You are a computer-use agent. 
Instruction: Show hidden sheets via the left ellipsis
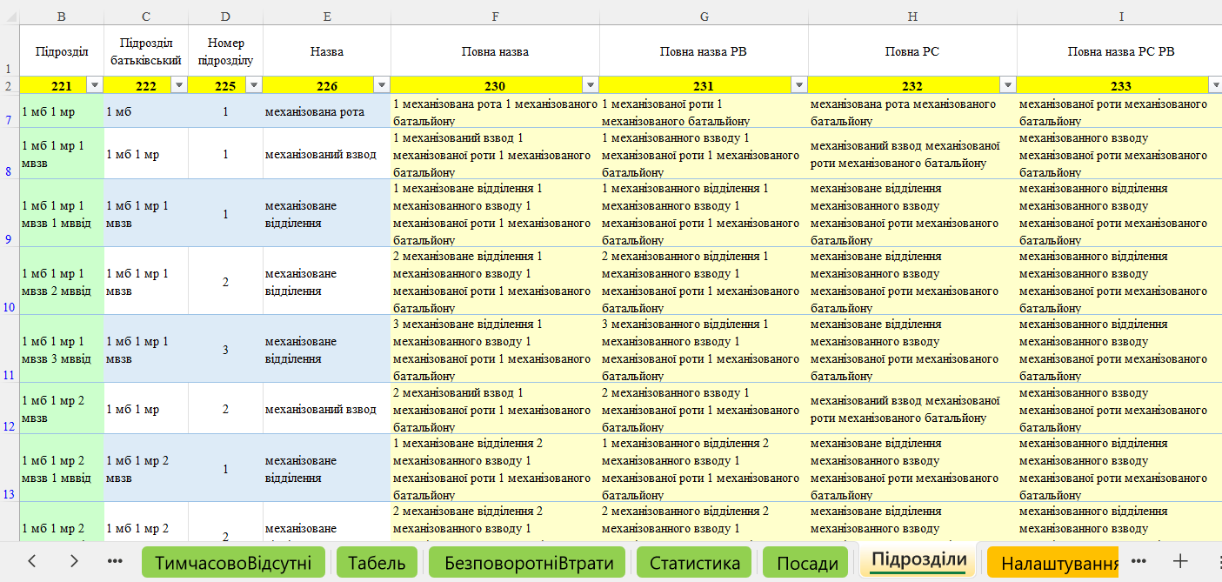tap(115, 562)
